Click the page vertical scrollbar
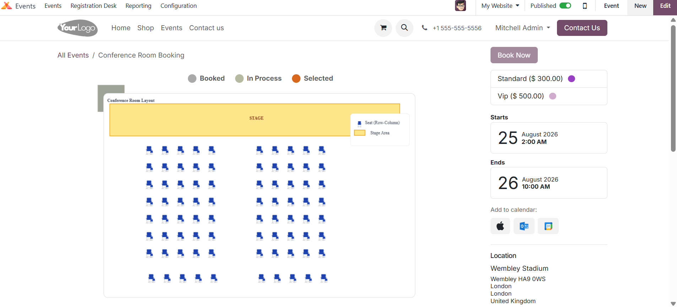Screen dimensions: 677x307 673,89
